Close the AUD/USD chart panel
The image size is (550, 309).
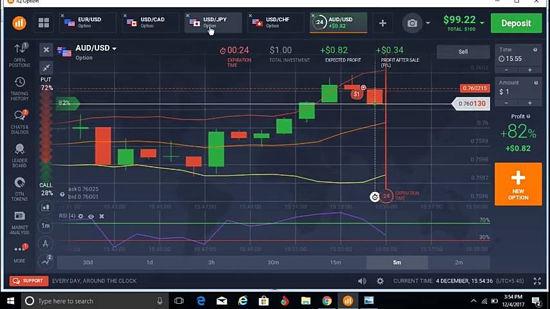[46, 50]
